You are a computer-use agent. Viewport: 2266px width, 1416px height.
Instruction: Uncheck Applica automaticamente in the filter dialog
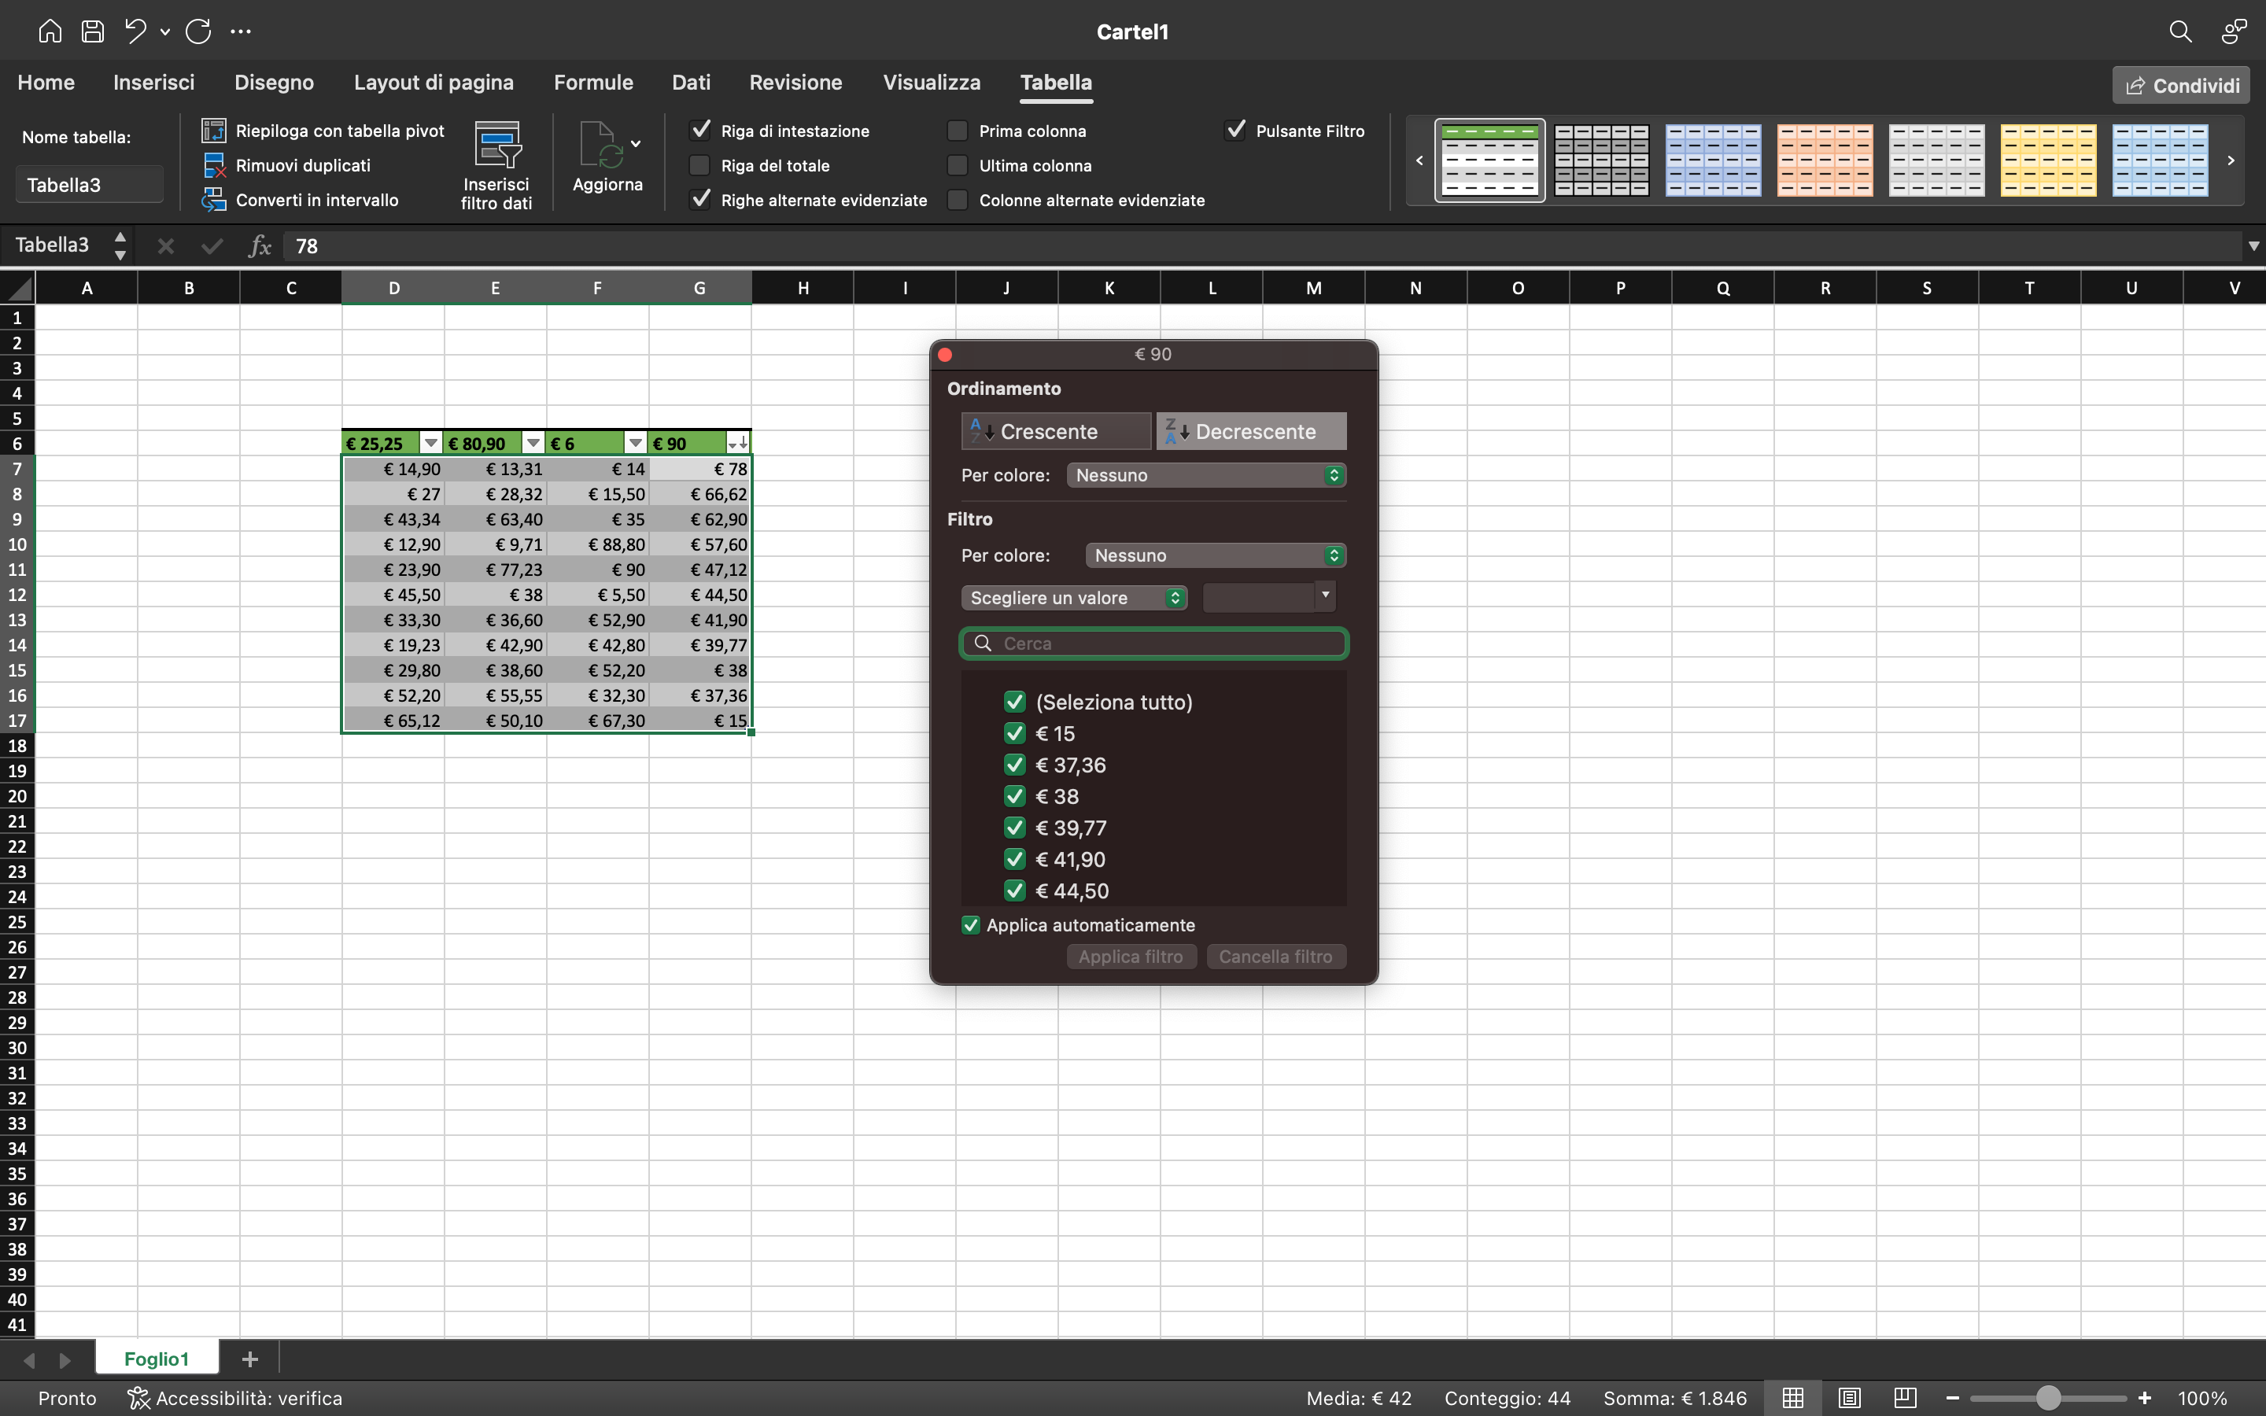(970, 924)
